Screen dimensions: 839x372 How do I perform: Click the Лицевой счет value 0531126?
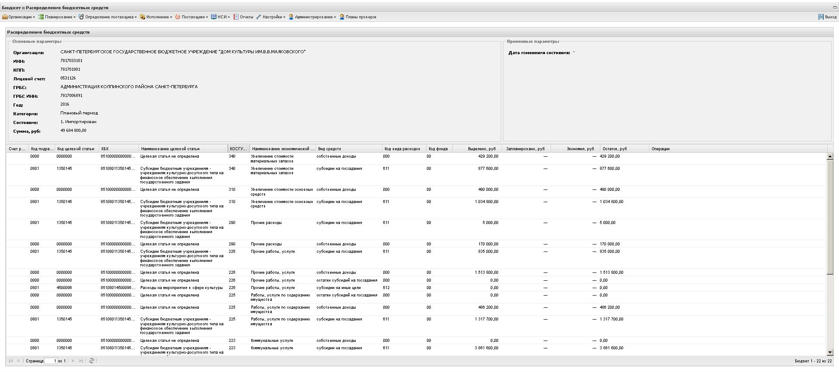click(68, 78)
